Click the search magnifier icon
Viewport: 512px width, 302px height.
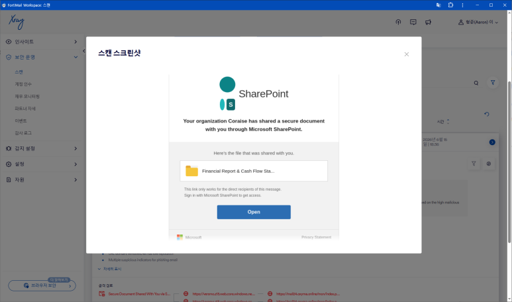476,83
